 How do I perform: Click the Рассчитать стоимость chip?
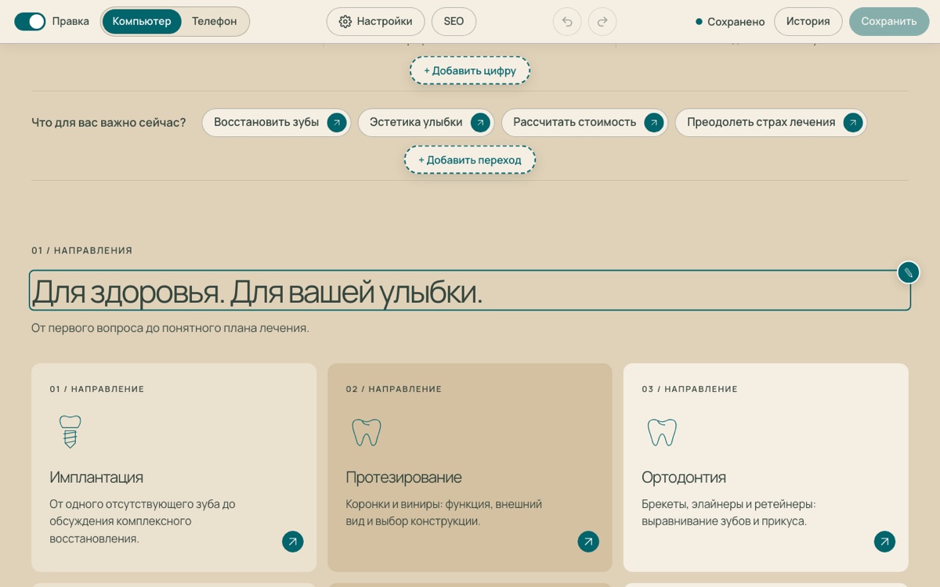584,122
